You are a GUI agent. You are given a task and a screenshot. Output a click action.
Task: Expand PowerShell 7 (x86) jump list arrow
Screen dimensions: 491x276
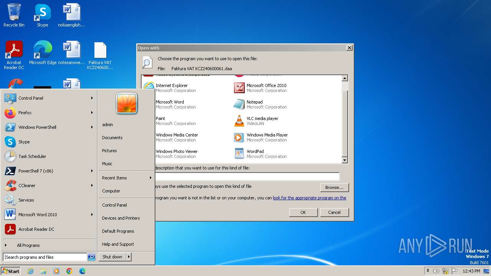[x=92, y=171]
